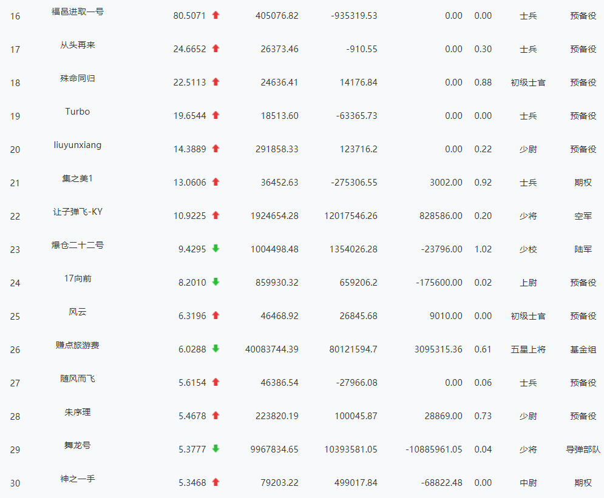The width and height of the screenshot is (604, 498).
Task: Select value 291858.33
Action: click(277, 149)
